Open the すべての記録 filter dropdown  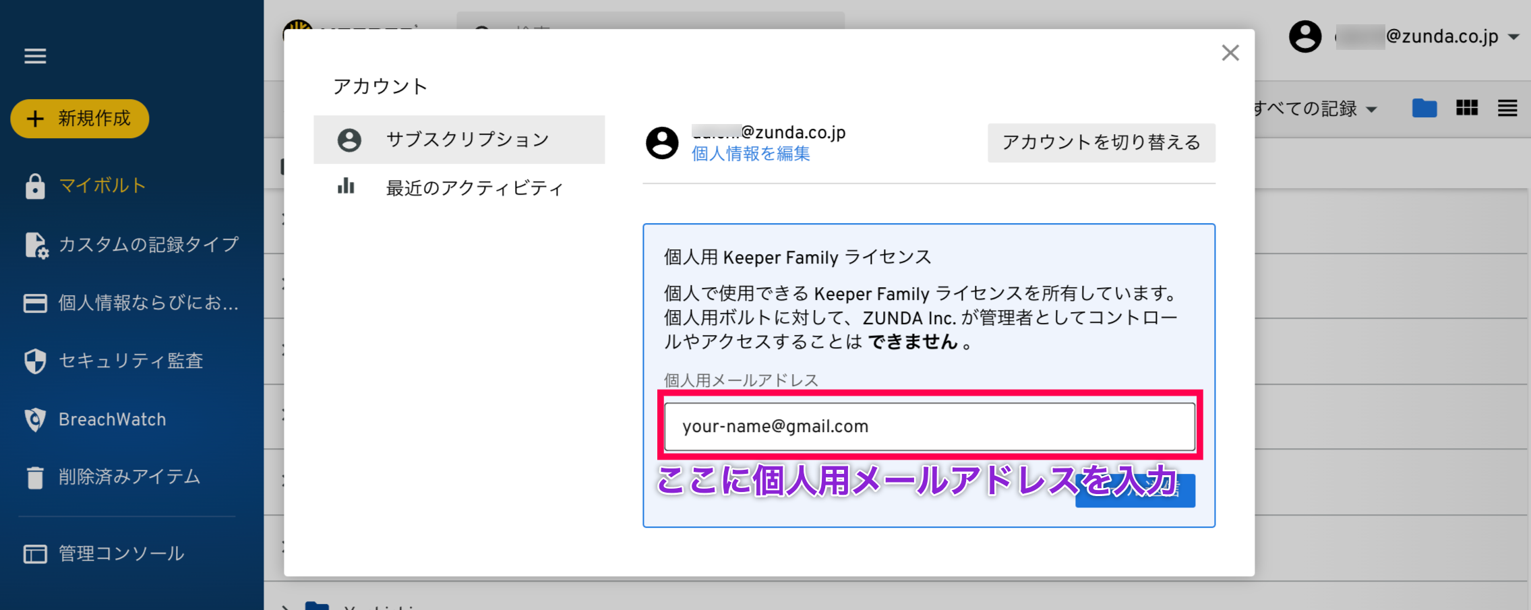(x=1315, y=109)
